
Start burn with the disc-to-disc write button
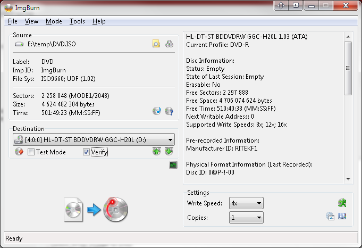click(x=96, y=210)
